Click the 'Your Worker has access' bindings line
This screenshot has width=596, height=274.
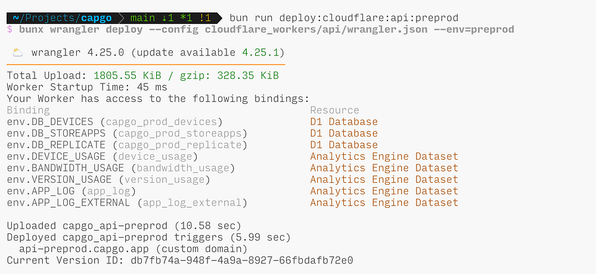click(158, 99)
